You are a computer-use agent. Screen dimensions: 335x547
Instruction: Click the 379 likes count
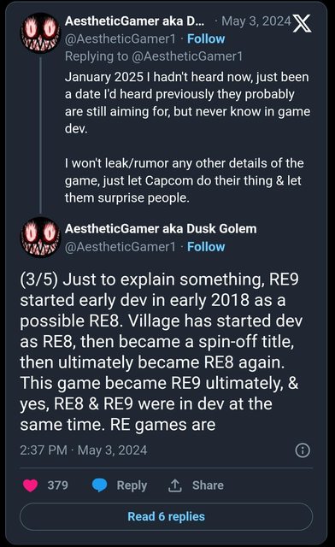tap(58, 485)
